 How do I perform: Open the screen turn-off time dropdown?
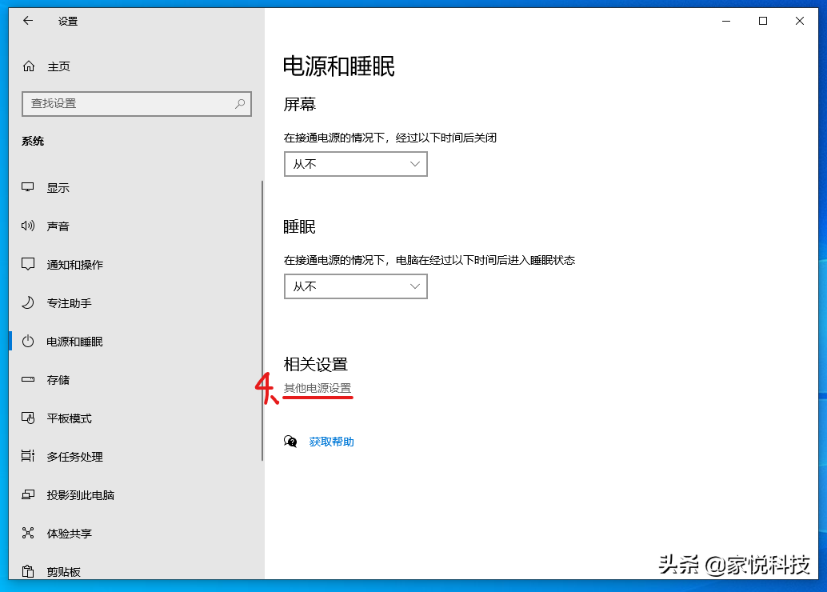click(x=355, y=164)
